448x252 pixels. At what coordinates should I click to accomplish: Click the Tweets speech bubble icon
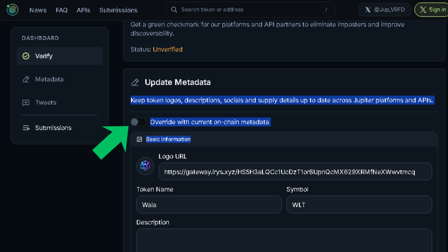point(26,102)
